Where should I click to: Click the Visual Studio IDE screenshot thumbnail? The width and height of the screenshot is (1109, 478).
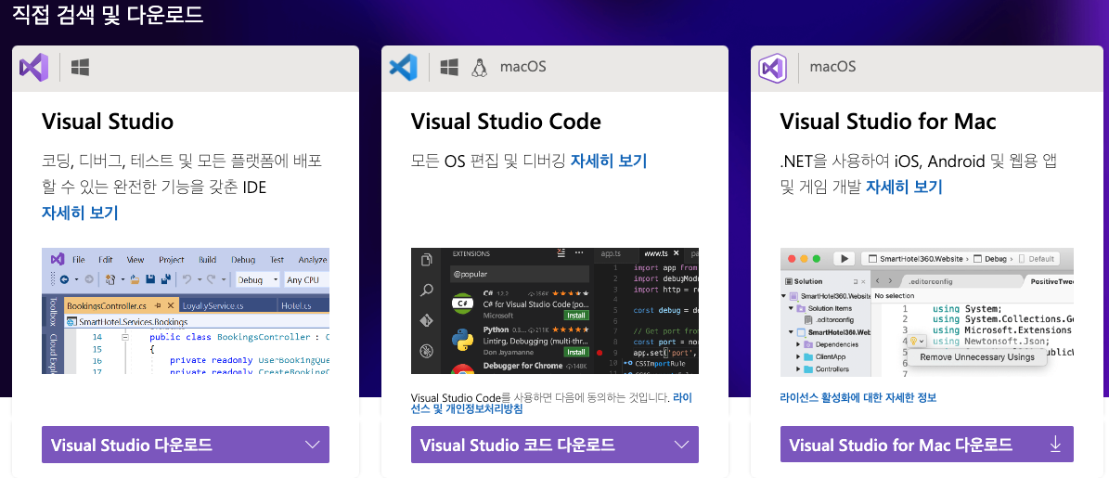coord(186,311)
